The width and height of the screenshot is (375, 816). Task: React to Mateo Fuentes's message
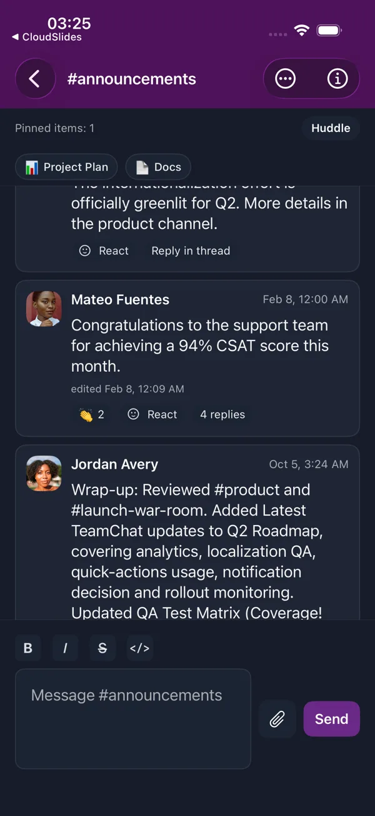point(152,414)
